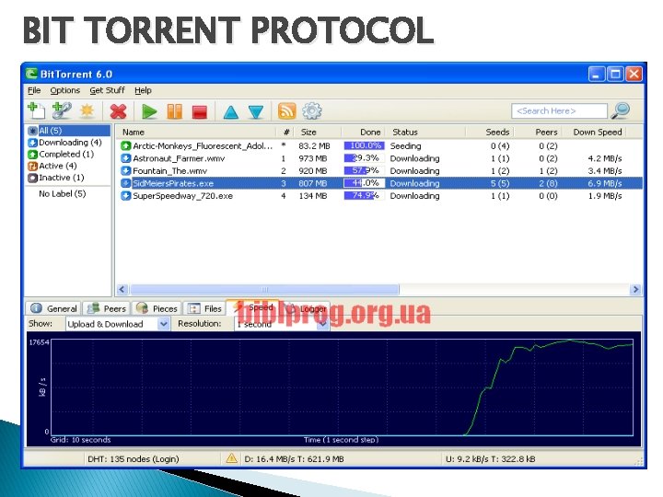
Task: Open the Resolution 1 second dropdown
Action: tap(281, 324)
